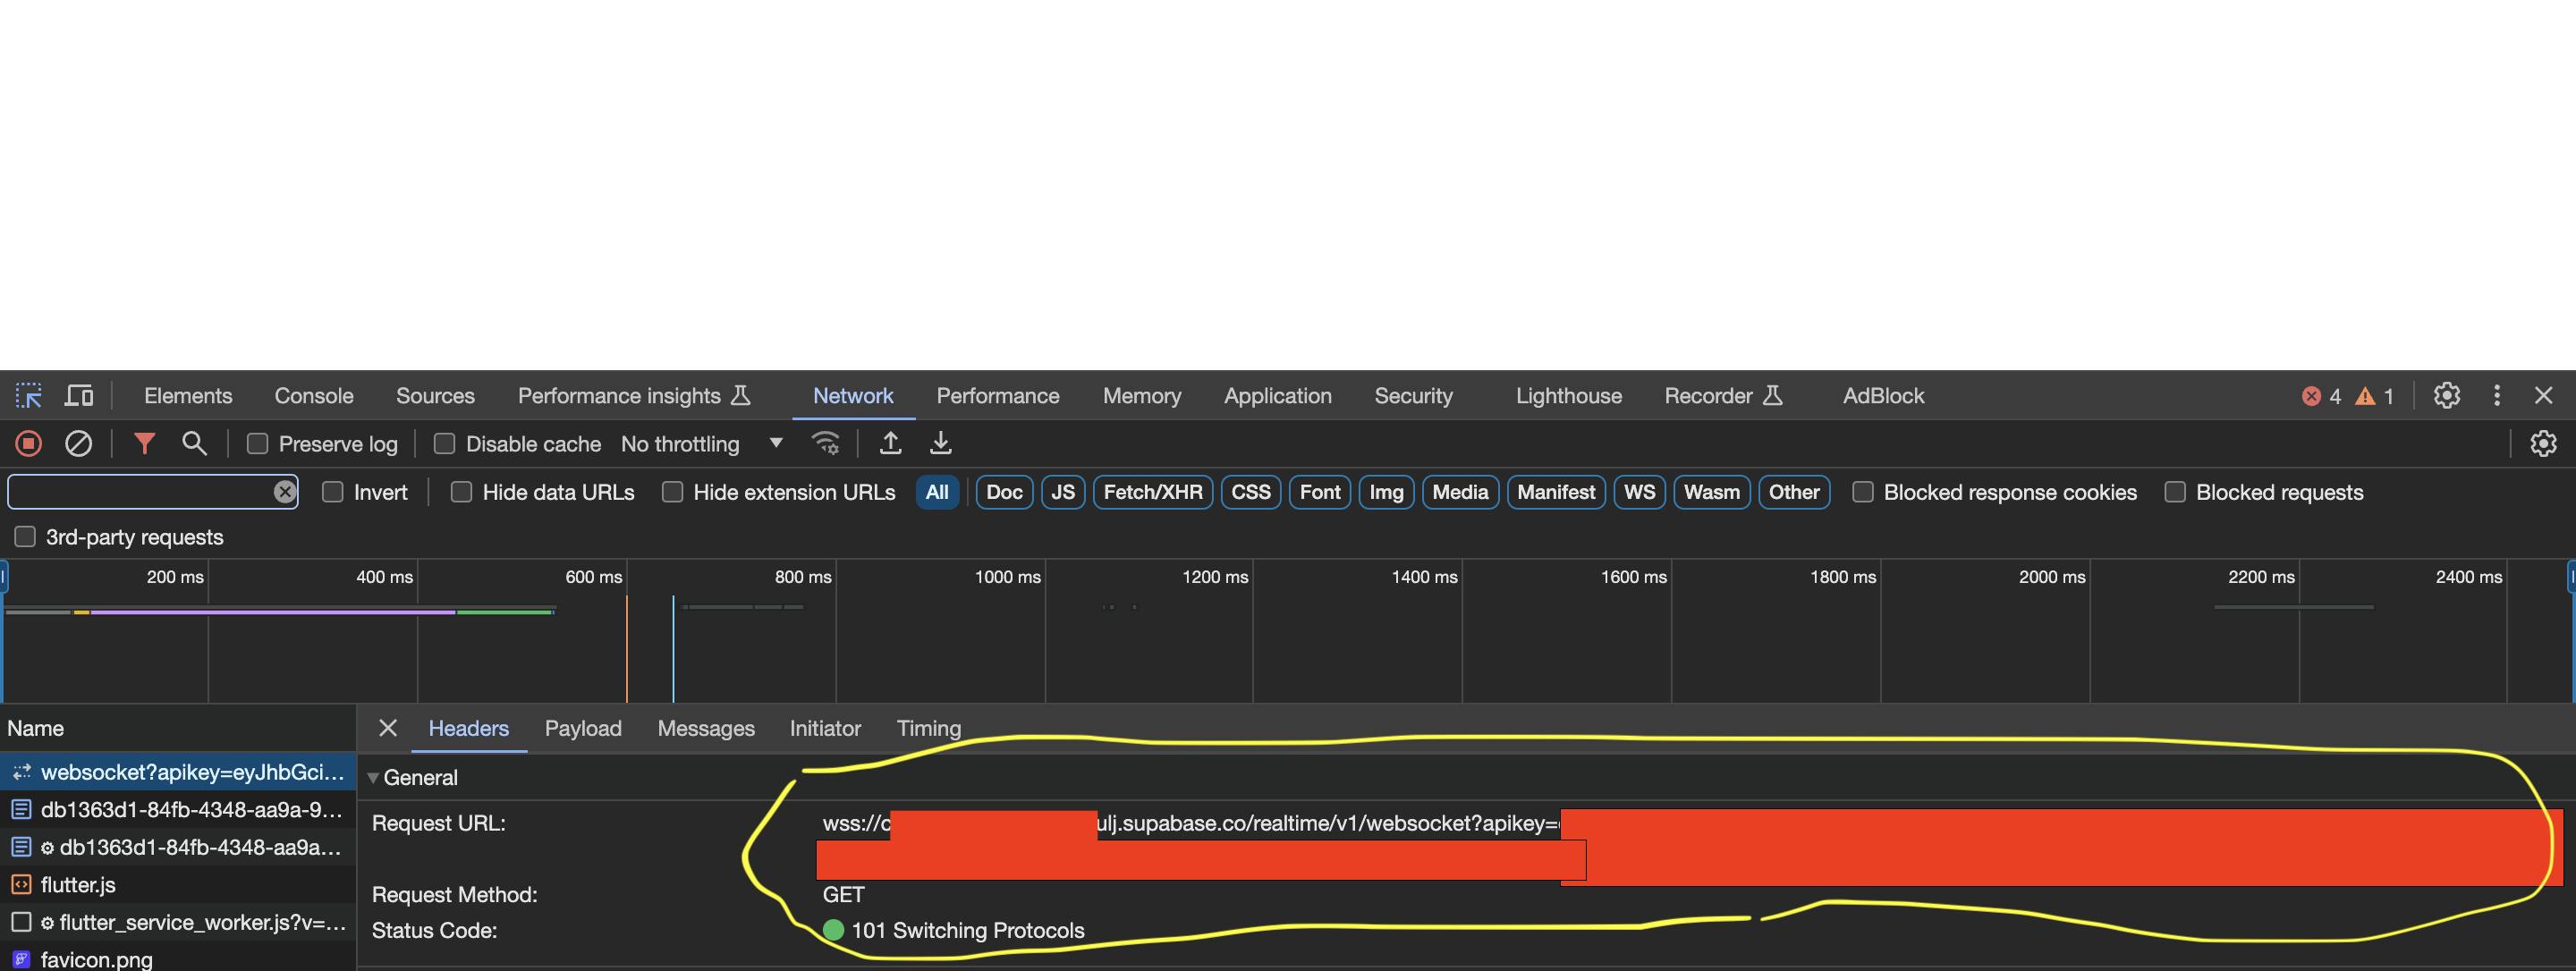The width and height of the screenshot is (2576, 971).
Task: Open network search magnifier icon
Action: pyautogui.click(x=194, y=443)
